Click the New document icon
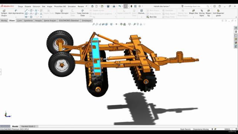The height and width of the screenshot is (134, 238). tap(96, 6)
